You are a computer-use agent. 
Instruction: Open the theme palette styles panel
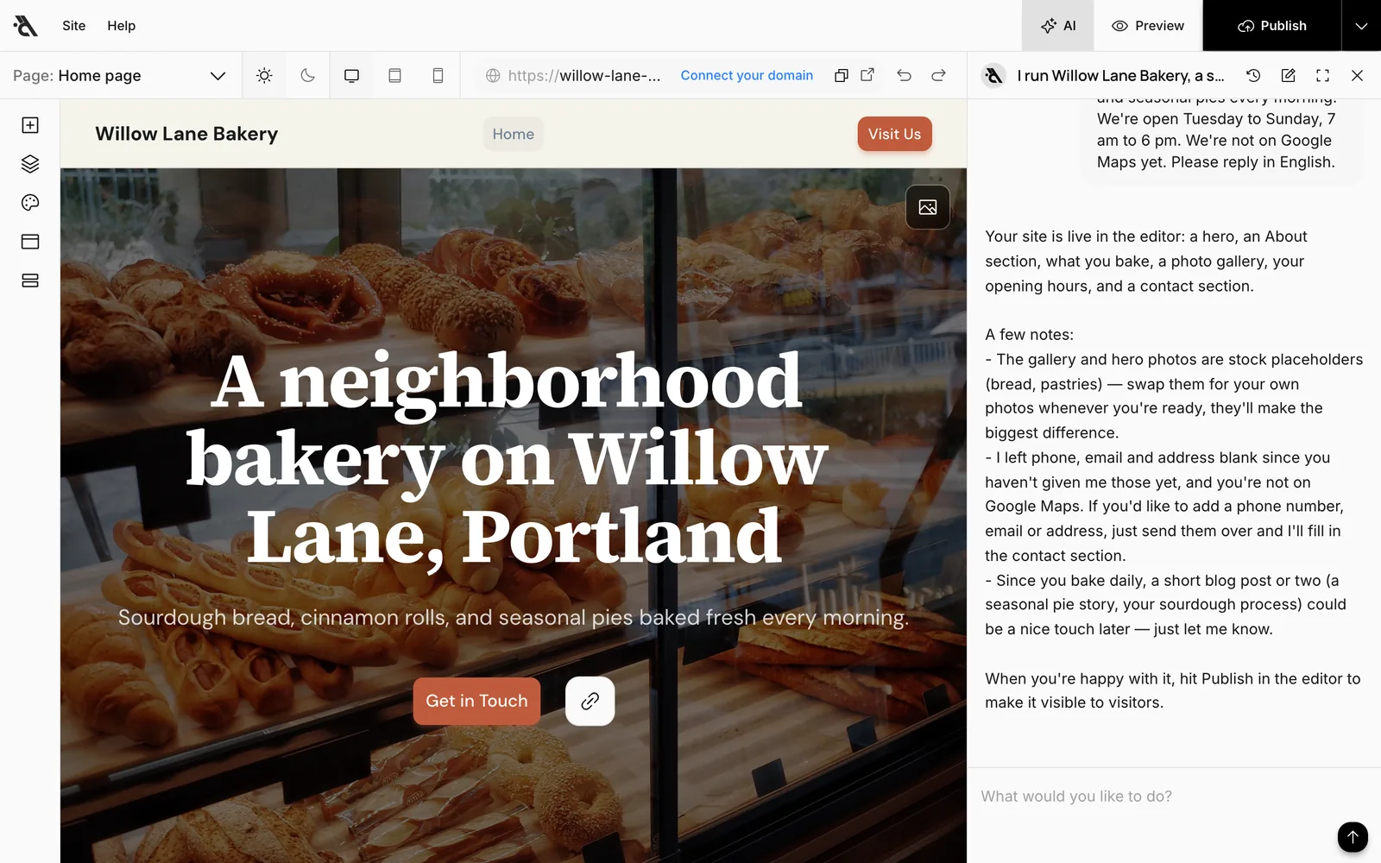point(30,203)
